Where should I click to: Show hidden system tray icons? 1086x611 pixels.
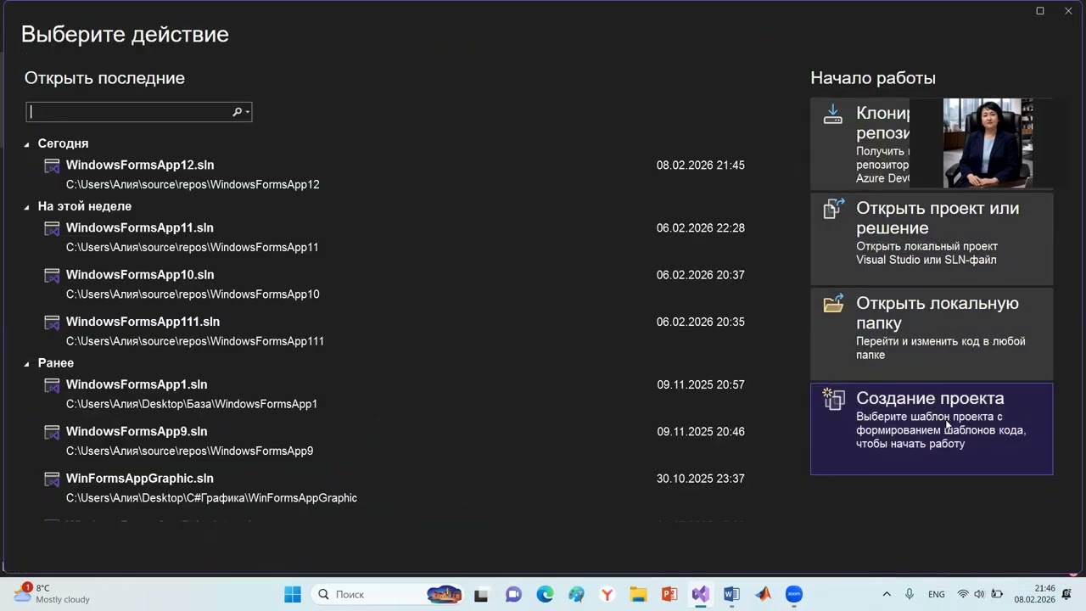[x=887, y=594]
